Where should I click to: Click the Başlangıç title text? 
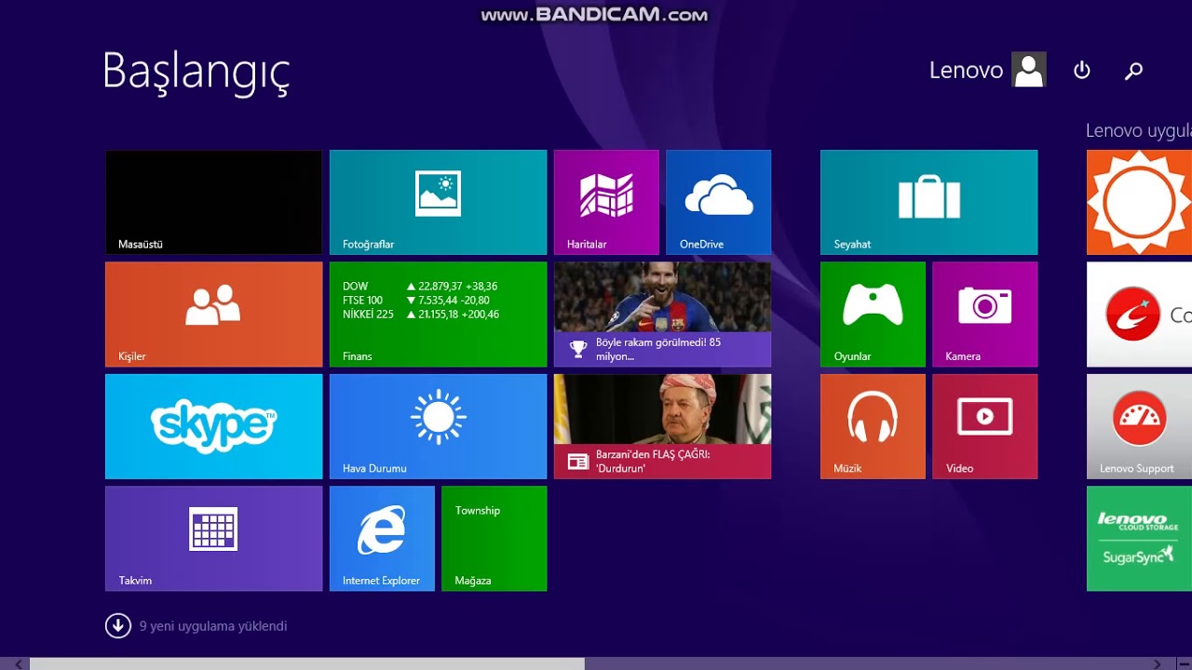point(196,73)
